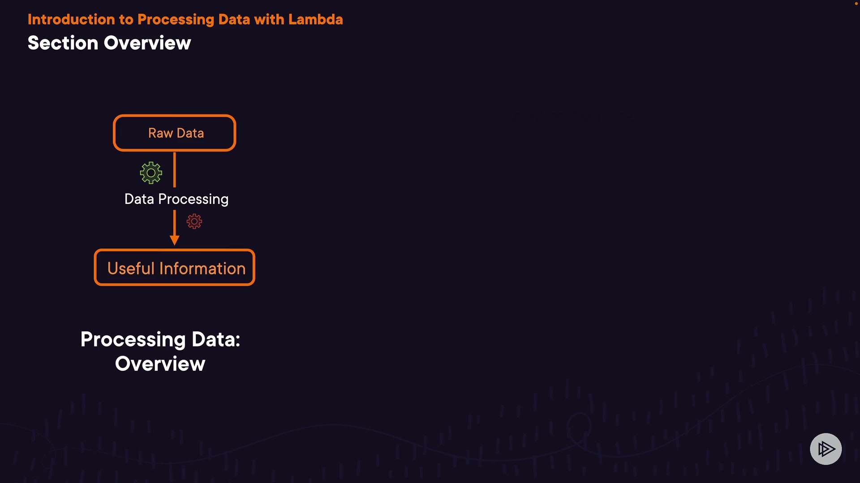The width and height of the screenshot is (860, 483).
Task: Click the orange course title text
Action: tap(185, 19)
